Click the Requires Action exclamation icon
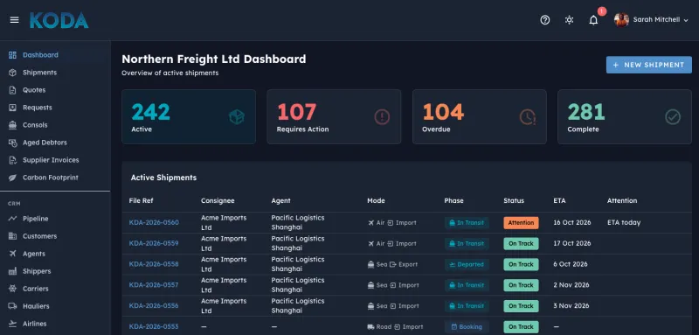This screenshot has width=699, height=335. [382, 117]
